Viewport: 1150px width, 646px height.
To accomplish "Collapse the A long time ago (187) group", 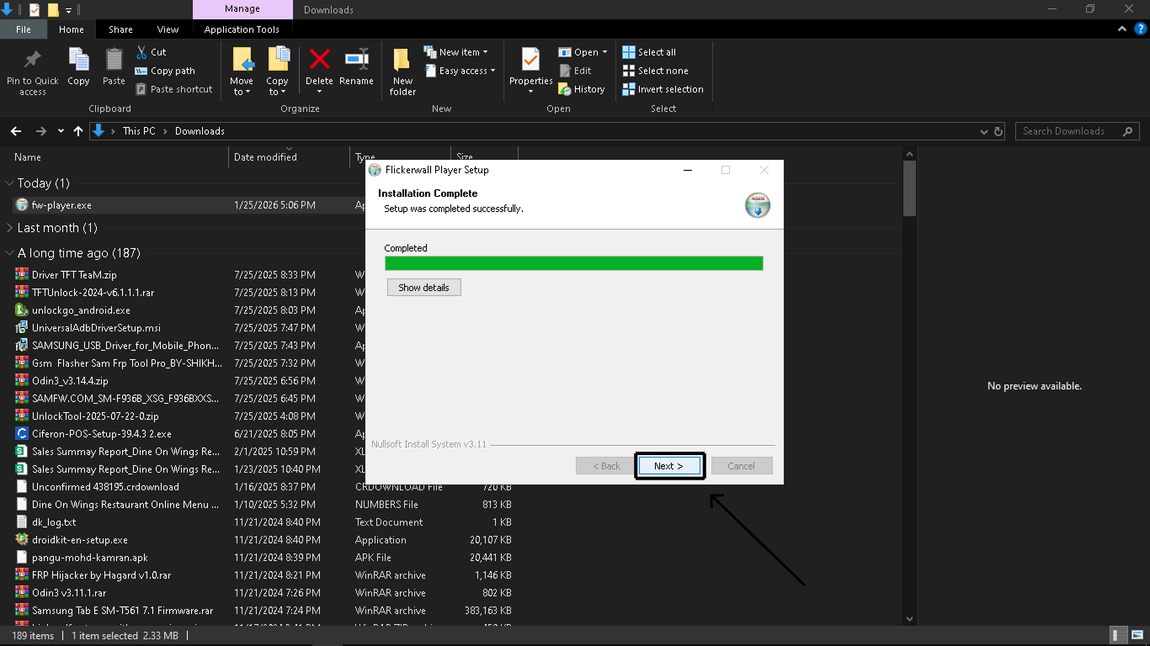I will (x=9, y=253).
